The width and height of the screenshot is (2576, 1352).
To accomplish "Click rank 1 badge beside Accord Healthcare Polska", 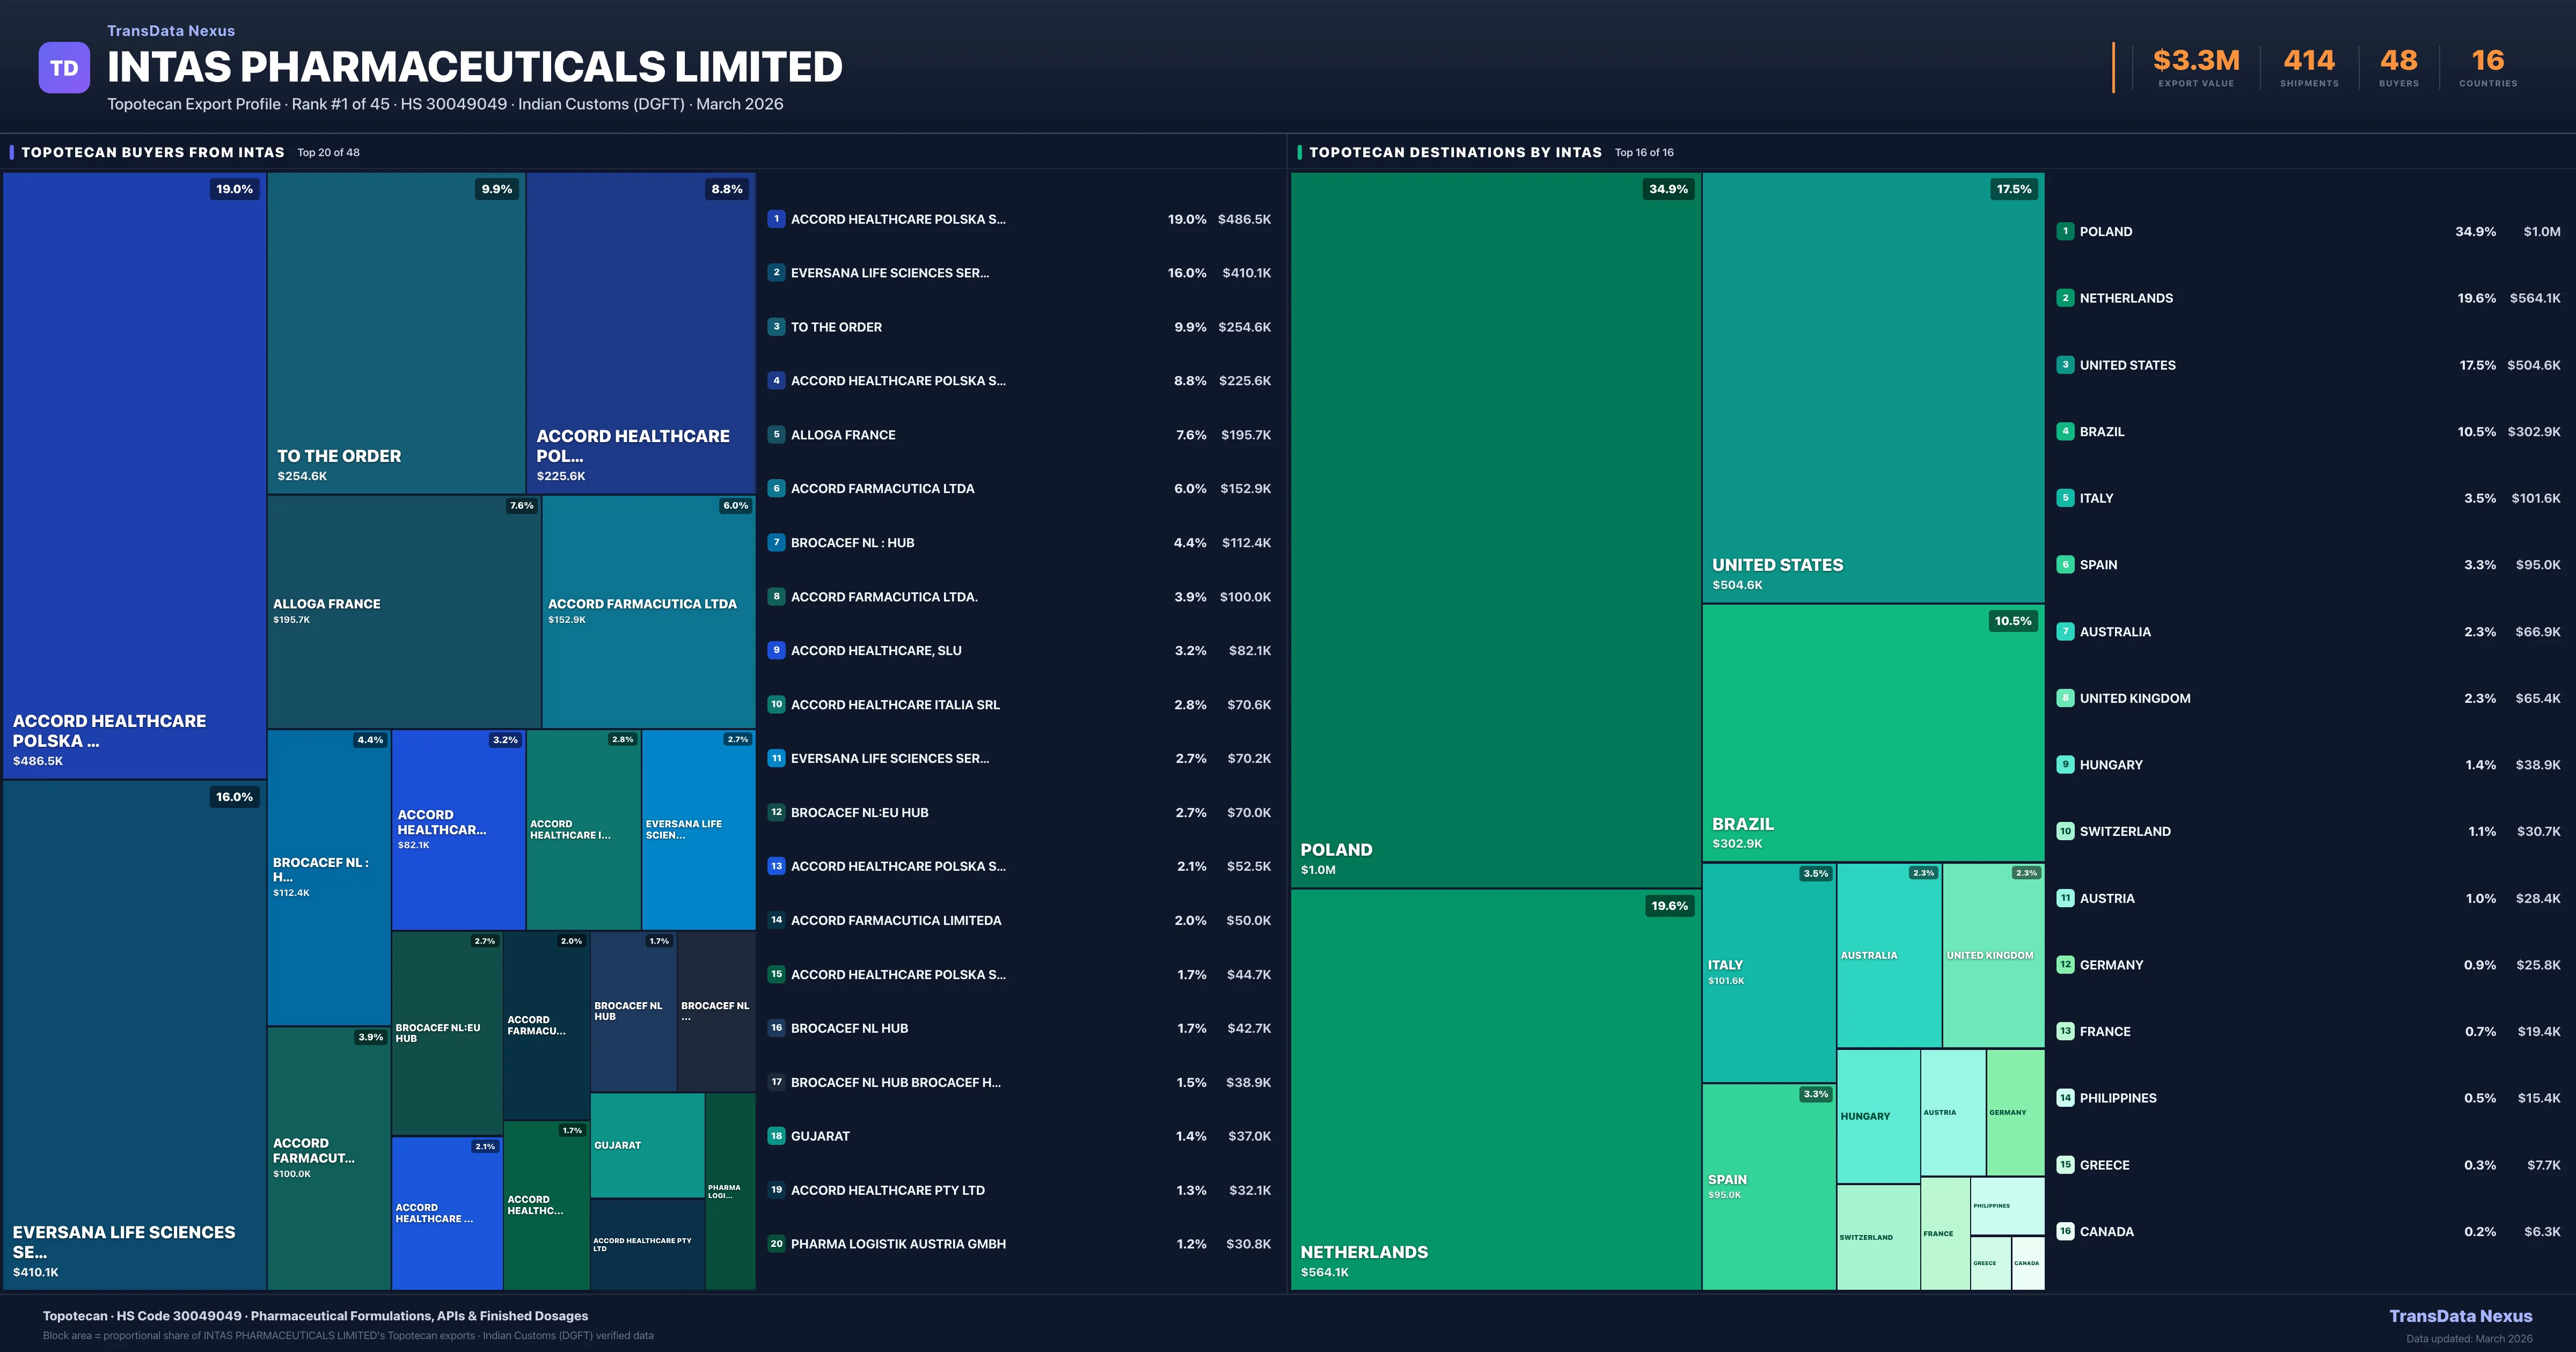I will pyautogui.click(x=776, y=219).
